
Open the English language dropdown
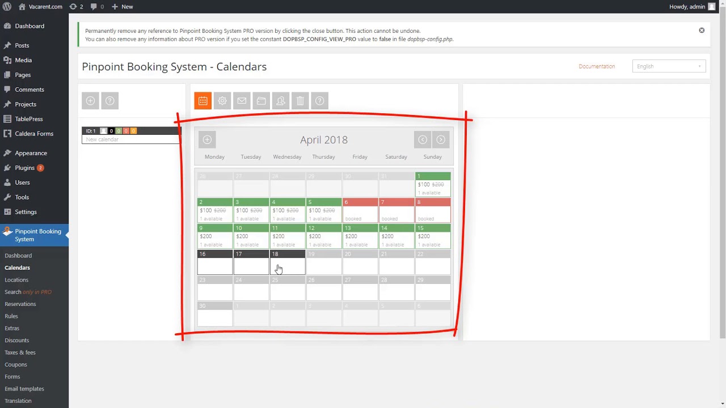click(x=669, y=66)
